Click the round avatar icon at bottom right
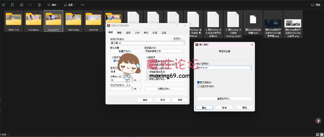 (318, 121)
